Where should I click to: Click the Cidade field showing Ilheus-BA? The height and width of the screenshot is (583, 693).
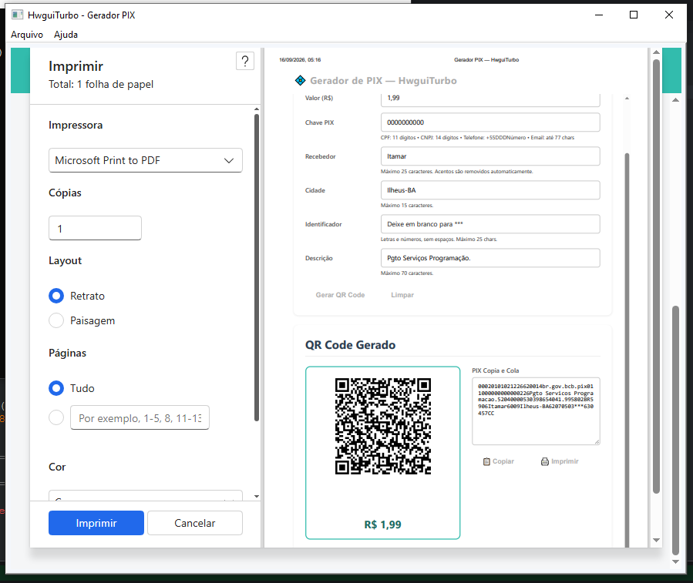pyautogui.click(x=490, y=190)
